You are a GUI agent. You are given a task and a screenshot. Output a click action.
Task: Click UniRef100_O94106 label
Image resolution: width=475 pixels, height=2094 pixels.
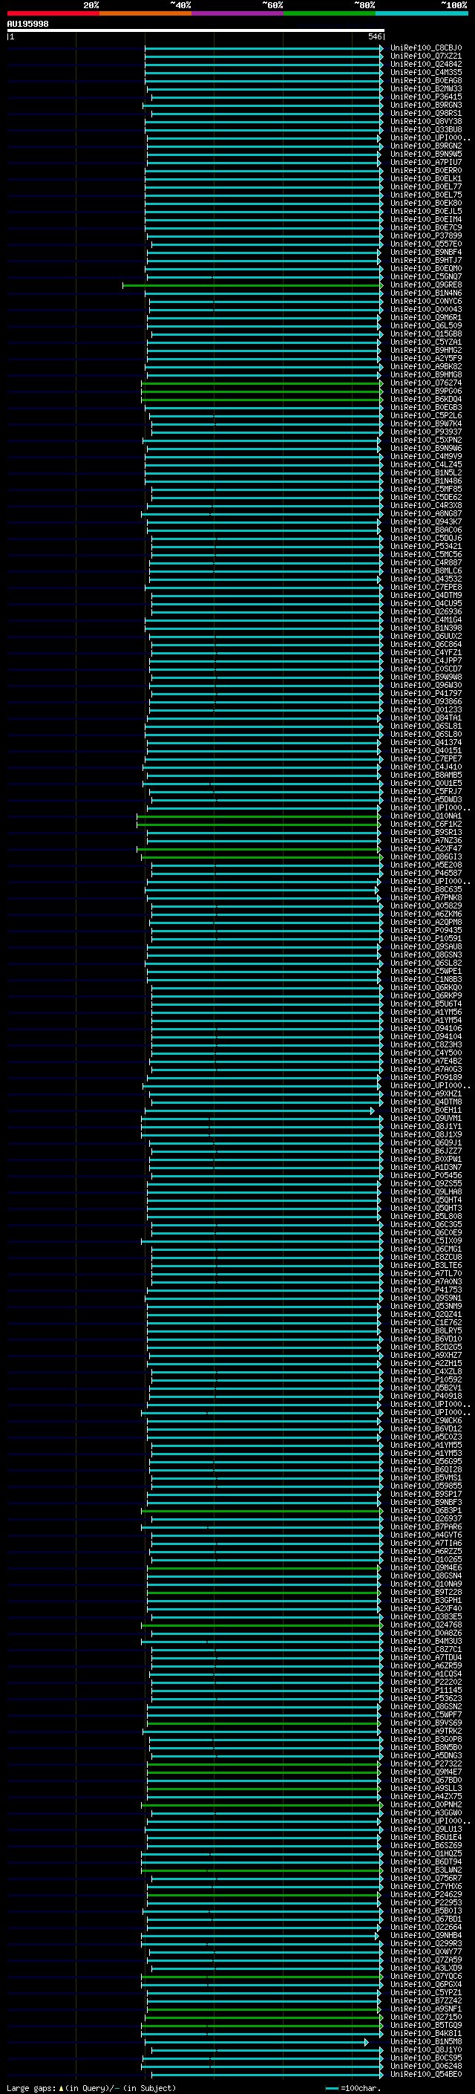[x=425, y=1028]
